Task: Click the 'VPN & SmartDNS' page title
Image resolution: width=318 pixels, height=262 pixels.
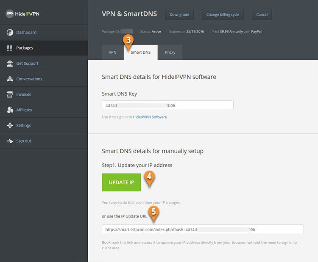Action: click(129, 14)
